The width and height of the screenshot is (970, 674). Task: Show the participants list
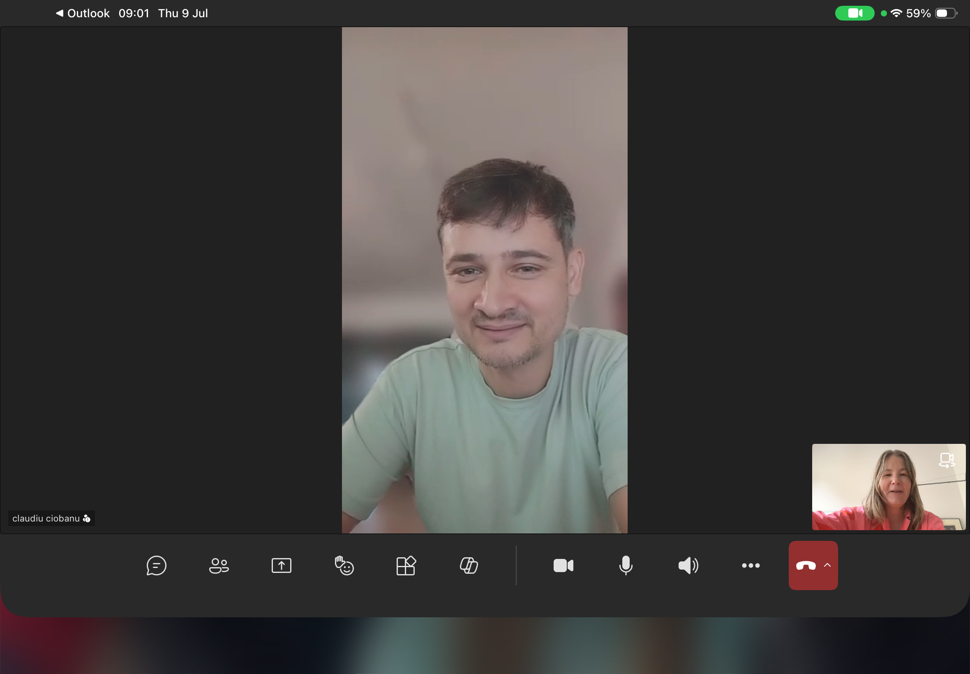tap(219, 566)
